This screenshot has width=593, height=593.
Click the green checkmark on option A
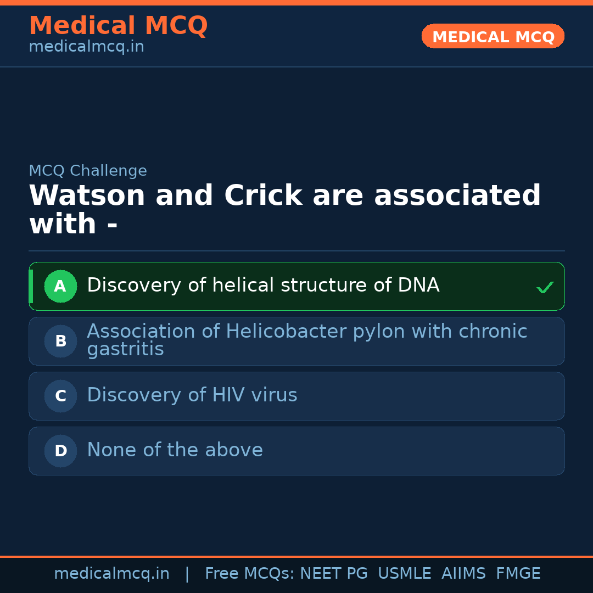click(x=545, y=287)
